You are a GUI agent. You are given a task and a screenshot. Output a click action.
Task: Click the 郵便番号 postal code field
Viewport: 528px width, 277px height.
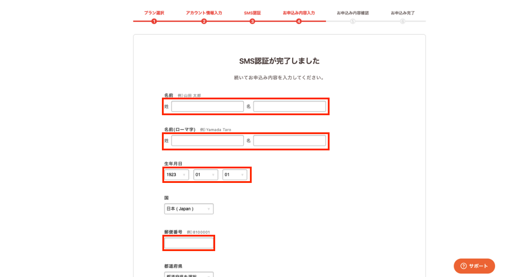pos(189,243)
